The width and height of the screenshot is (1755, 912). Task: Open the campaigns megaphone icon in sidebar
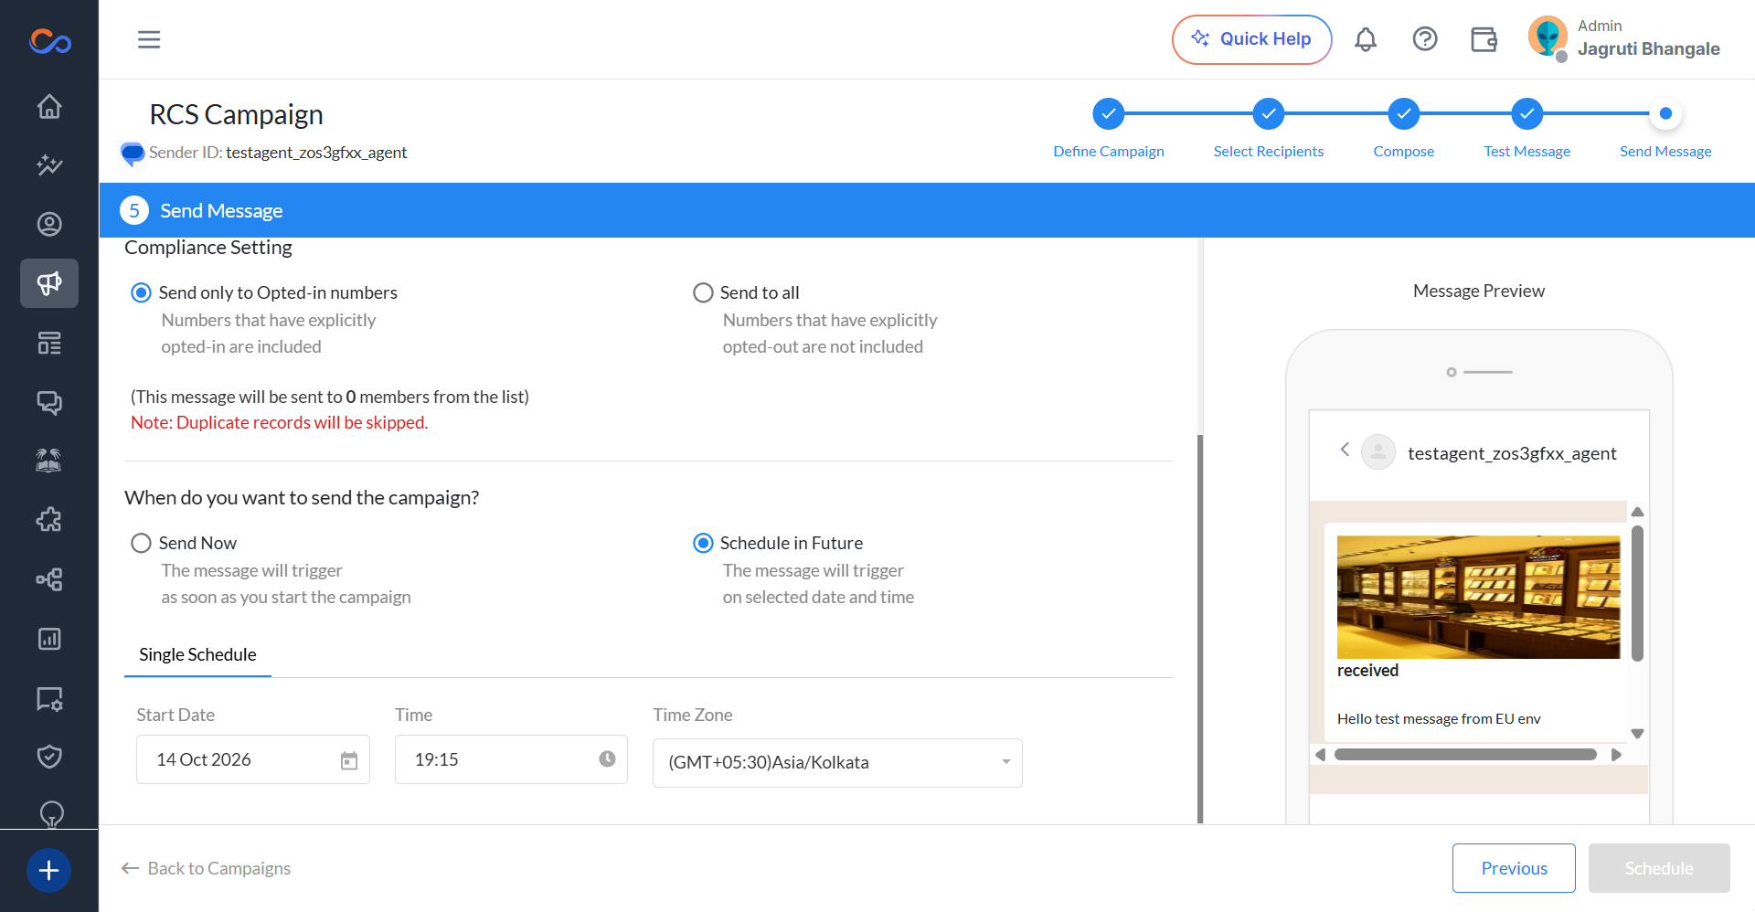point(49,283)
